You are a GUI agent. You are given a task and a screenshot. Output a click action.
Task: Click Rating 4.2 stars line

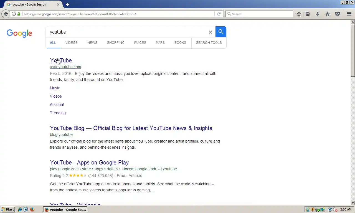tap(96, 176)
